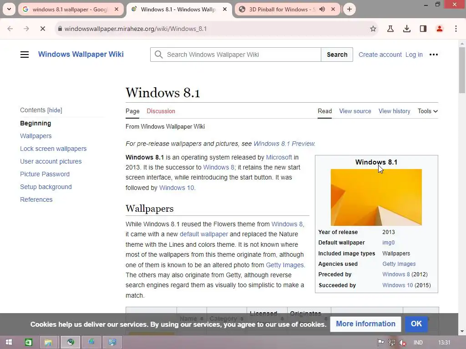Click the wiki Search button
Image resolution: width=466 pixels, height=349 pixels.
[337, 55]
